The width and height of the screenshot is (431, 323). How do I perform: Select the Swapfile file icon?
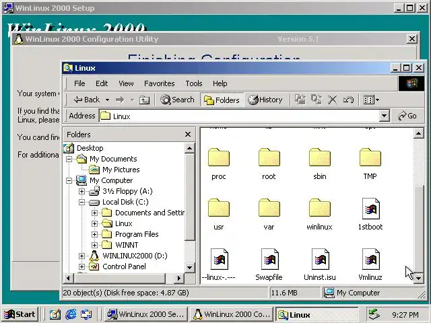[x=269, y=259]
